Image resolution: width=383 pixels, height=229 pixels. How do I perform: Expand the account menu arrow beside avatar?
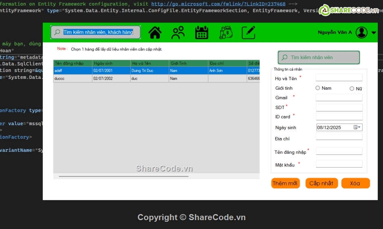(x=374, y=33)
